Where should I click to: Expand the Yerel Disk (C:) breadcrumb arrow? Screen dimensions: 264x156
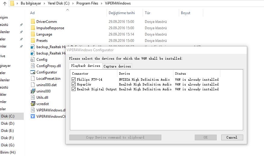(73, 4)
